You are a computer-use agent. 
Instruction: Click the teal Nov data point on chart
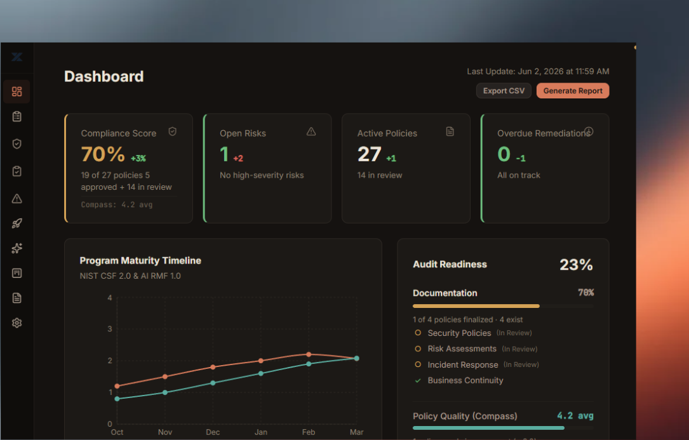(164, 392)
